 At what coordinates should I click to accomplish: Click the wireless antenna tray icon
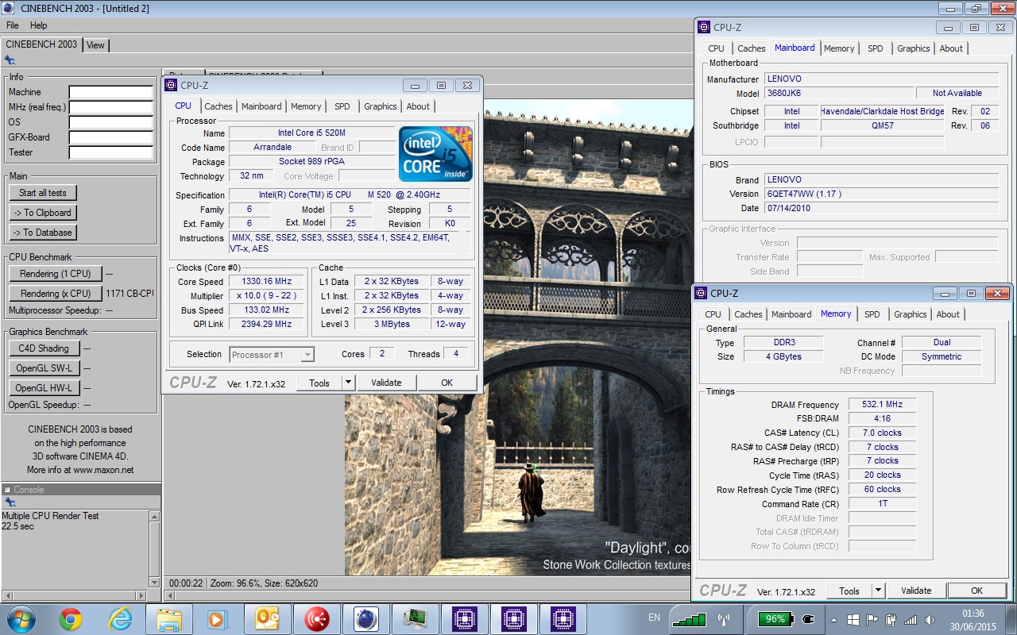point(724,619)
